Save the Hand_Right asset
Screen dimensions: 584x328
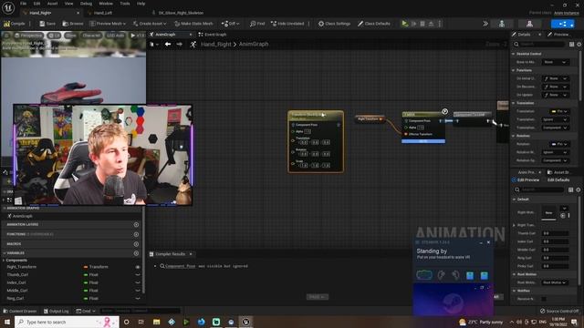point(47,24)
